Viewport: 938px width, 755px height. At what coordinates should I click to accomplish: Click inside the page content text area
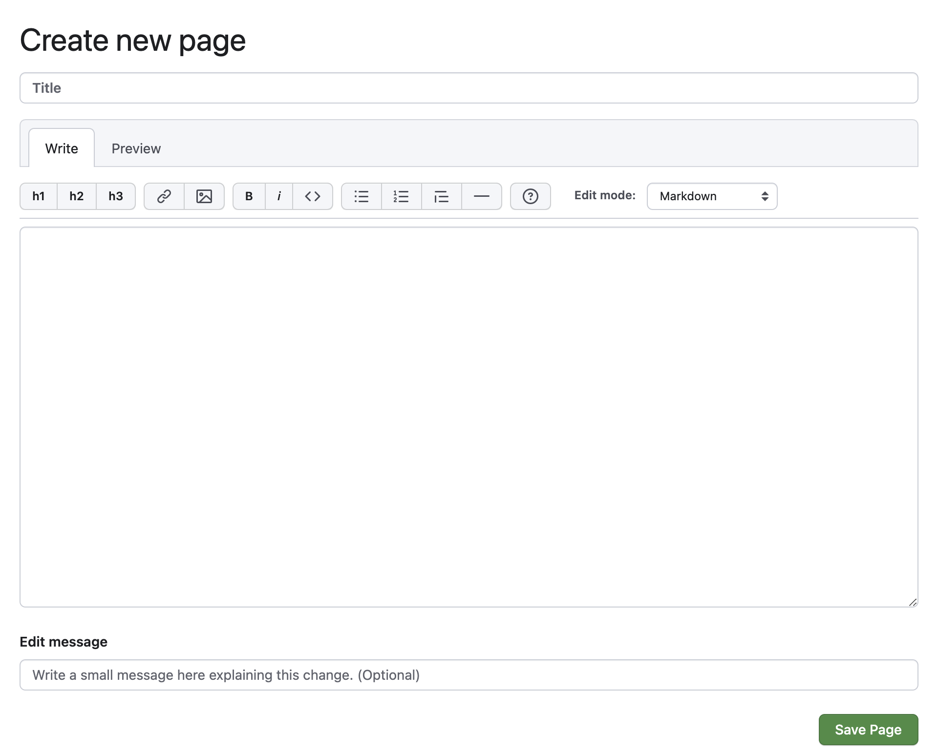469,417
